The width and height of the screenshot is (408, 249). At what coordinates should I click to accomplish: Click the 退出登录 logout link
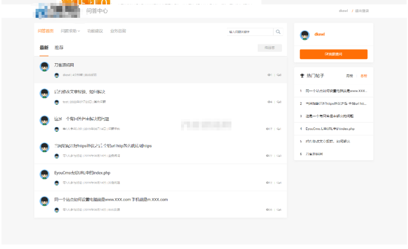click(x=362, y=11)
